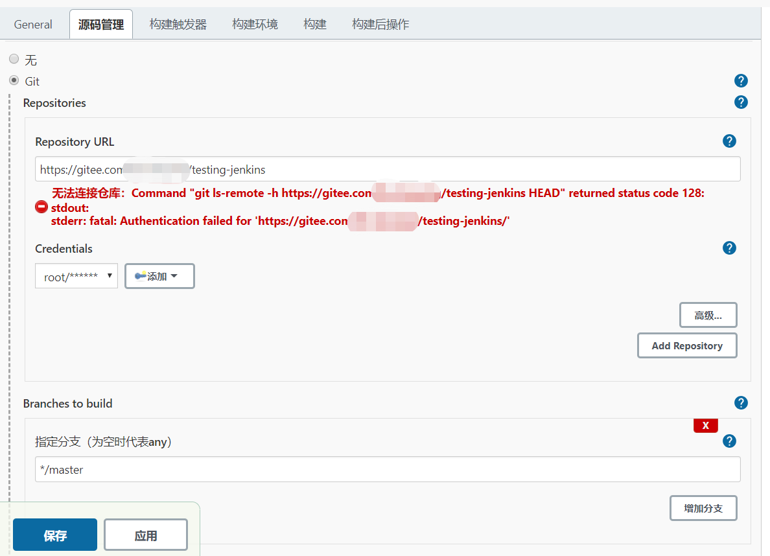
Task: Expand the 添加 credentials dropdown button
Action: (159, 276)
